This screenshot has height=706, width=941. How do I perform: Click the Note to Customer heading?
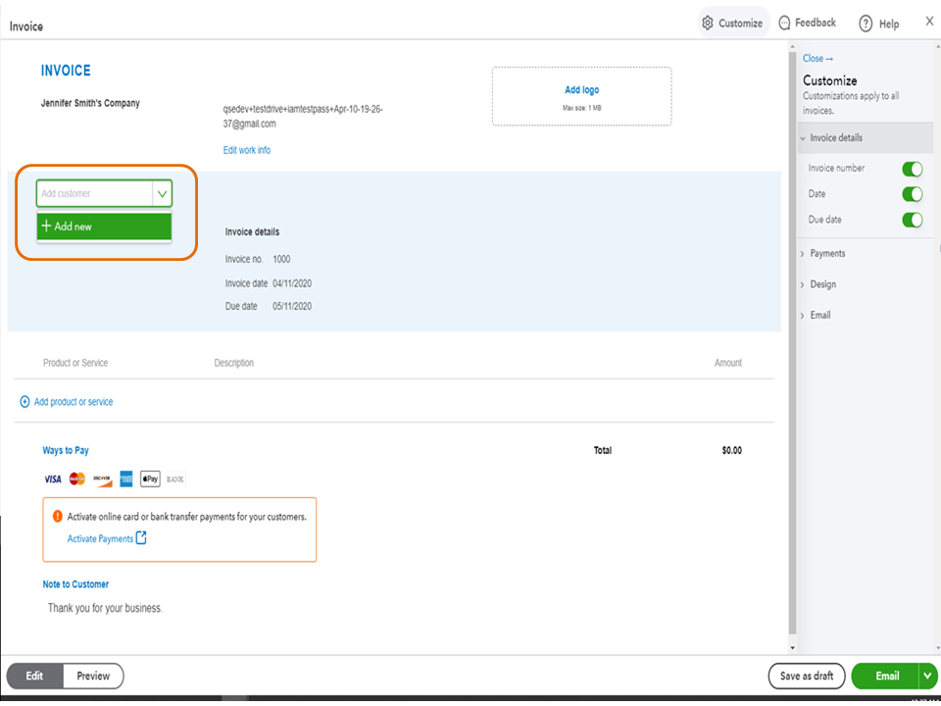[75, 584]
